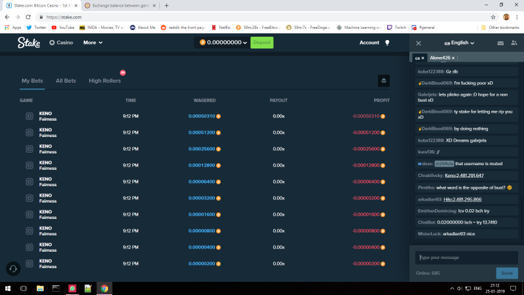Switch to the All Bets tab
524x295 pixels.
[66, 81]
